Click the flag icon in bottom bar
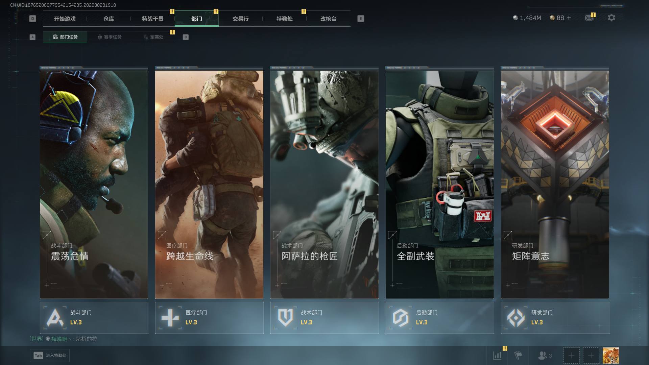This screenshot has width=649, height=365. pyautogui.click(x=518, y=356)
